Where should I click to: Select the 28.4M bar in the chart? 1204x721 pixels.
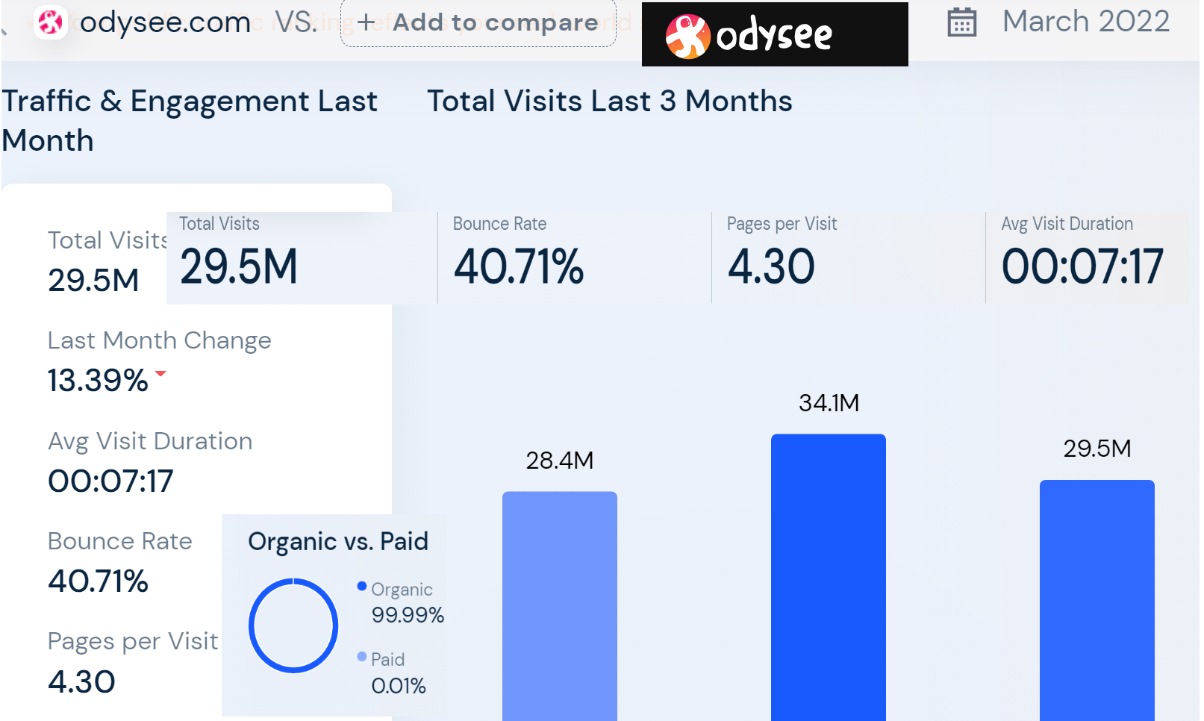click(x=559, y=605)
